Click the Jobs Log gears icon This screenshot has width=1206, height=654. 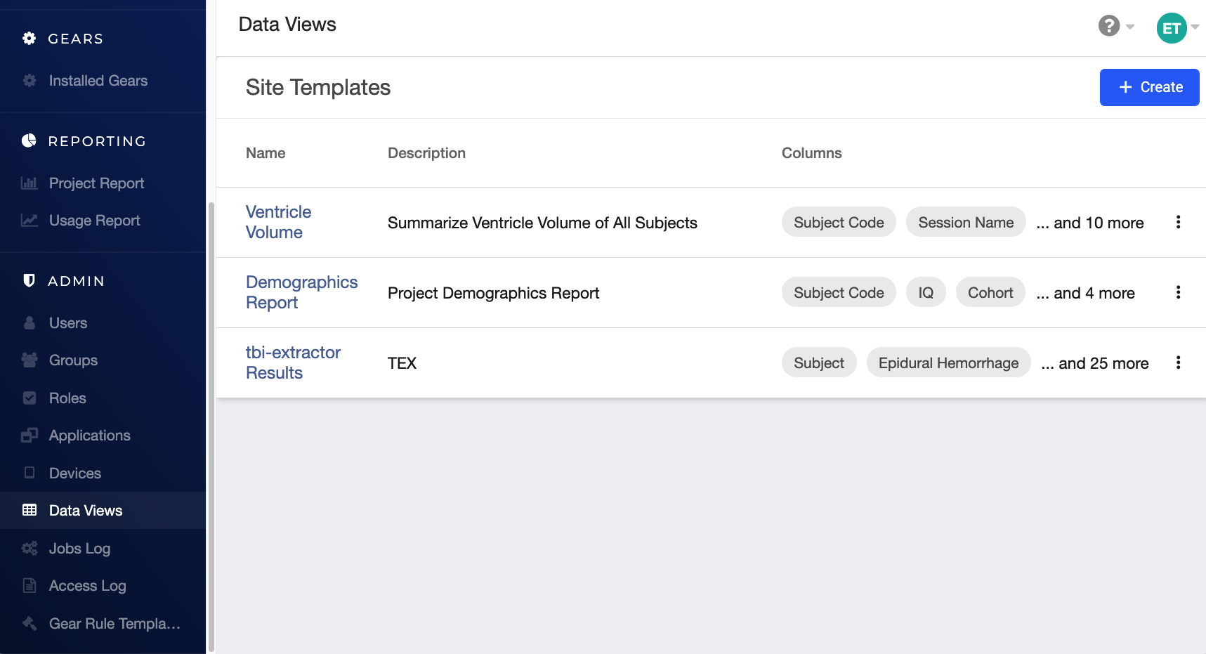tap(29, 548)
